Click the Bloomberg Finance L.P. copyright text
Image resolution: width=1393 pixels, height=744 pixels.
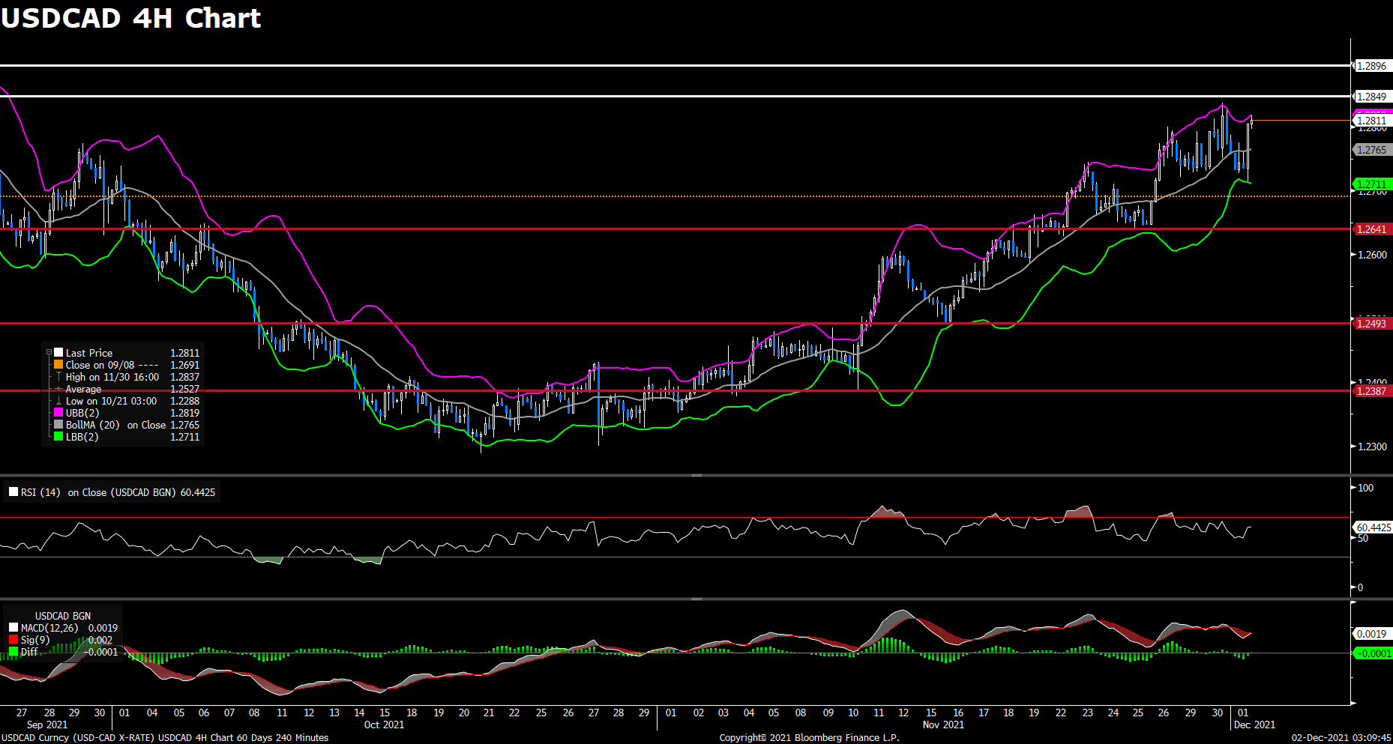coord(810,738)
